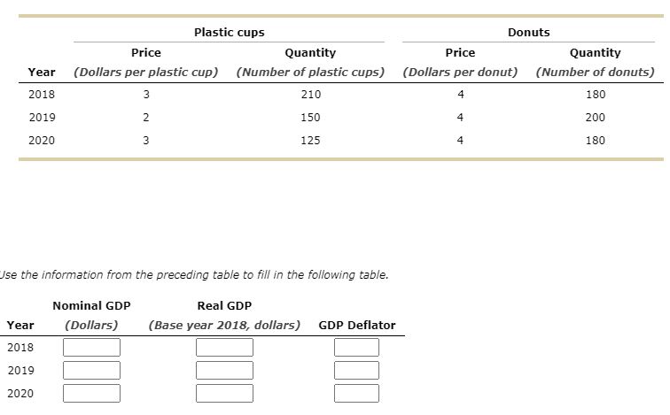Click the Plastic cups column group heading
Screen dimensions: 670x415
click(229, 33)
